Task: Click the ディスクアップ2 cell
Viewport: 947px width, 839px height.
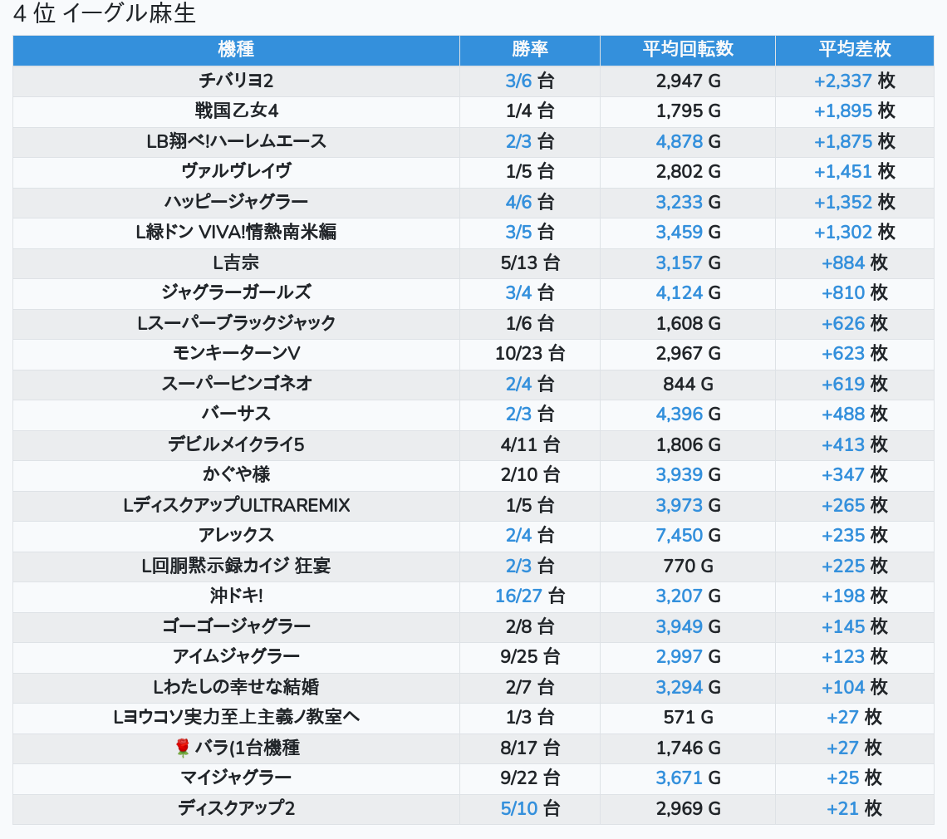Action: (236, 808)
